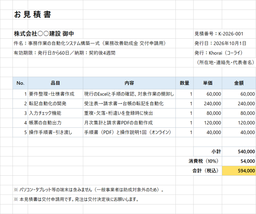Click the No. header cell
Screen dimensions: 256x214
click(x=20, y=83)
